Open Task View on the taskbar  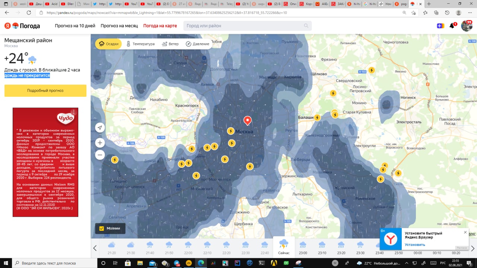coord(115,263)
